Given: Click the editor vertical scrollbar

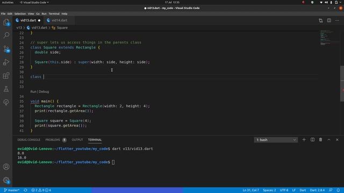Looking at the screenshot, I should coord(342,83).
